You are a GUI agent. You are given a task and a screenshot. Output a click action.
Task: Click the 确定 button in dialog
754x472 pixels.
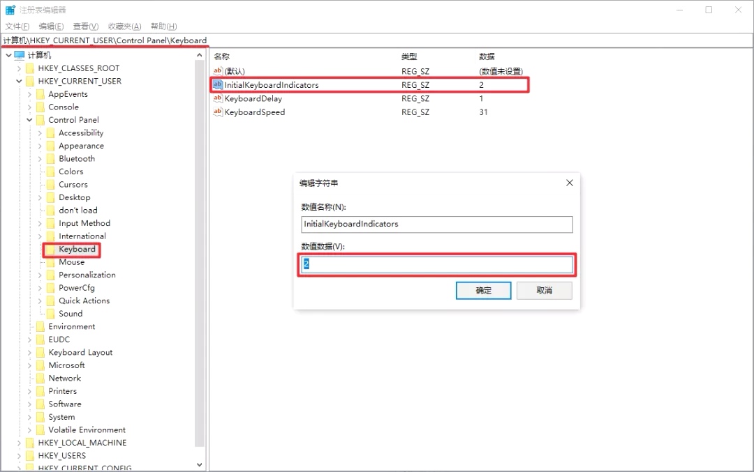(483, 291)
